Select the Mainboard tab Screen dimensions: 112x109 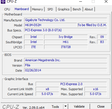pos(22,9)
